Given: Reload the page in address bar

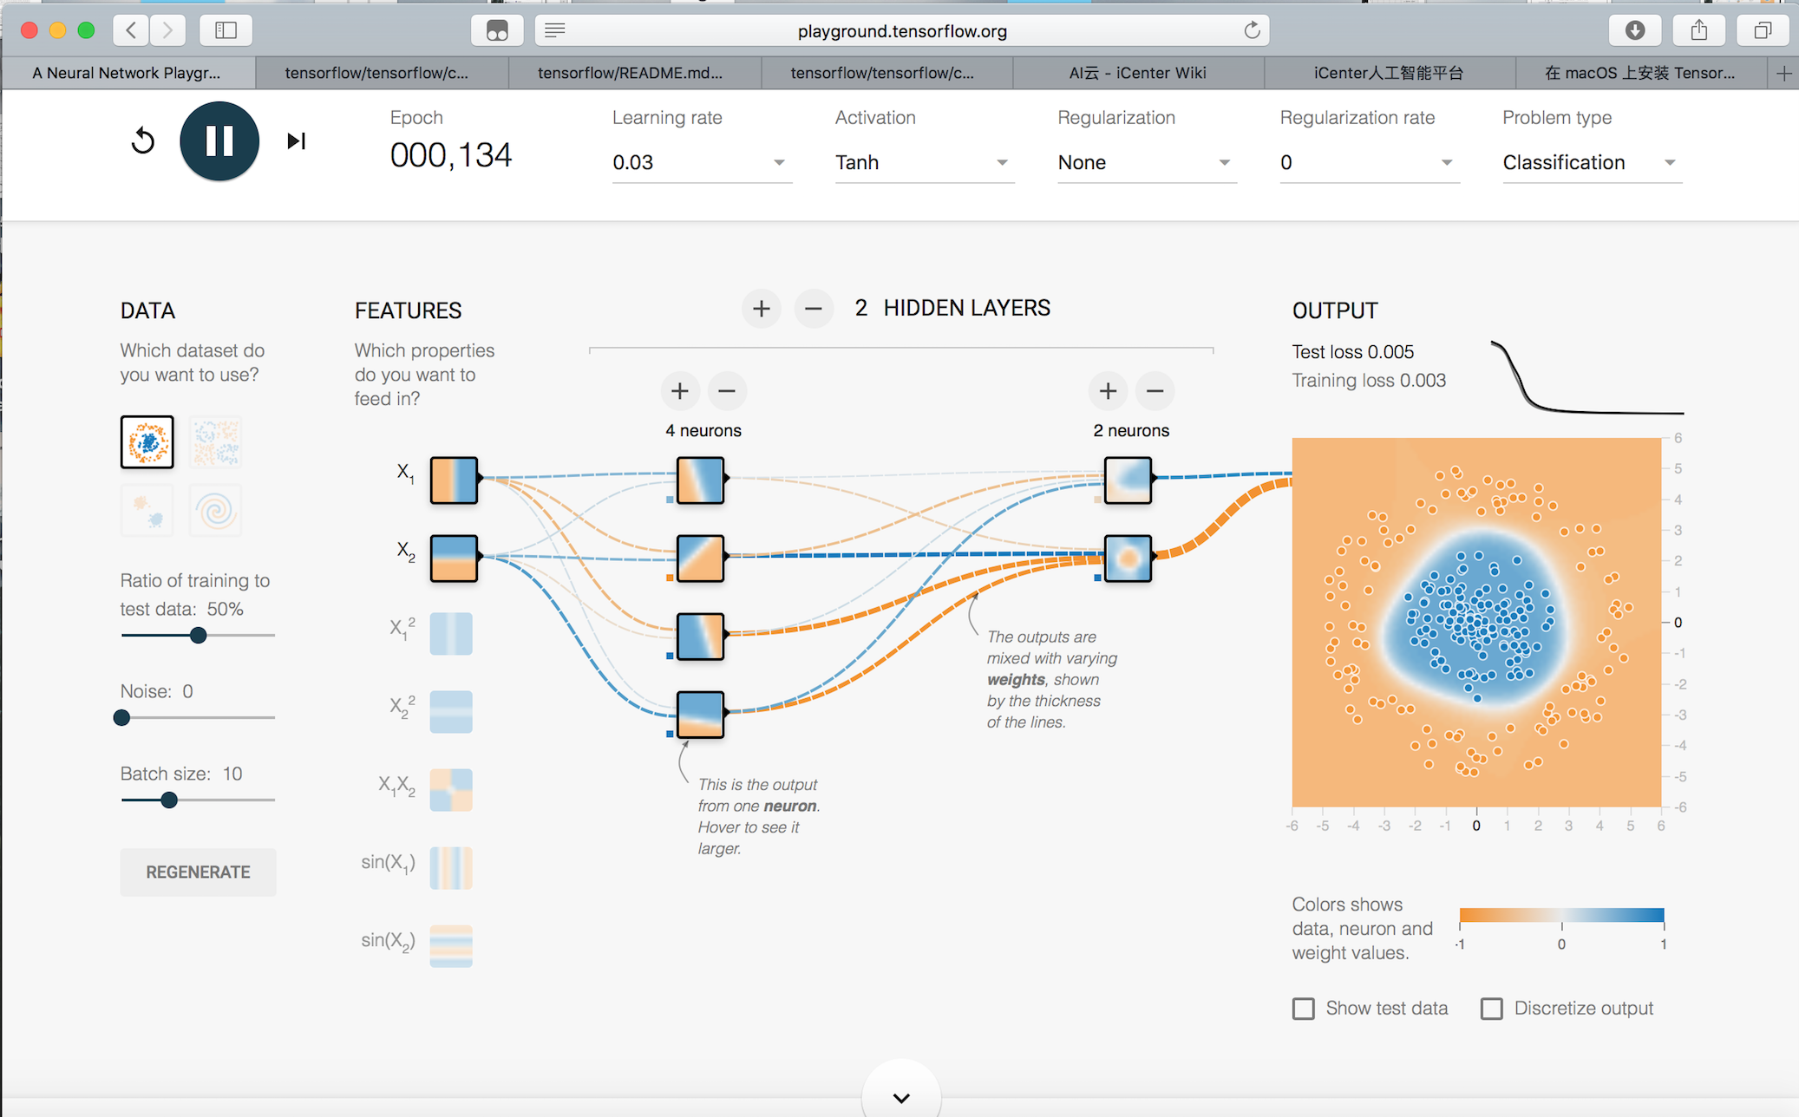Looking at the screenshot, I should [x=1252, y=30].
